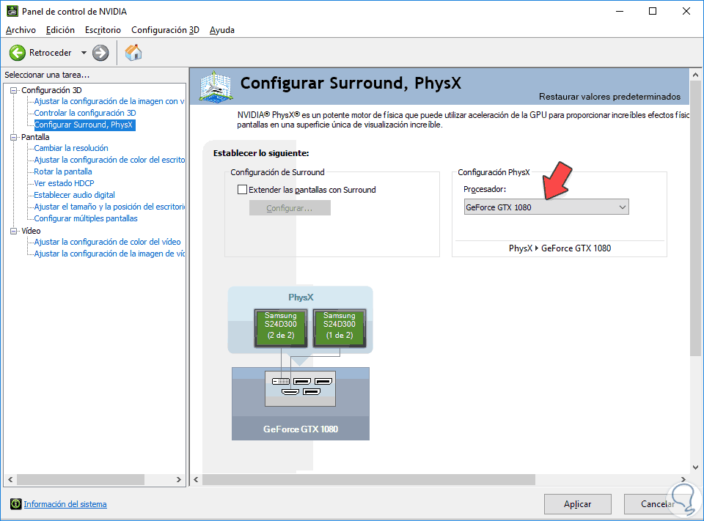Select Configurar múltiples pantallas
The height and width of the screenshot is (521, 704).
(x=86, y=218)
